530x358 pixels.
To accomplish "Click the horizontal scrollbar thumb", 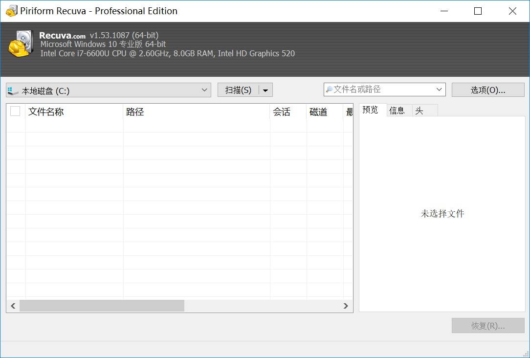I will tap(102, 306).
